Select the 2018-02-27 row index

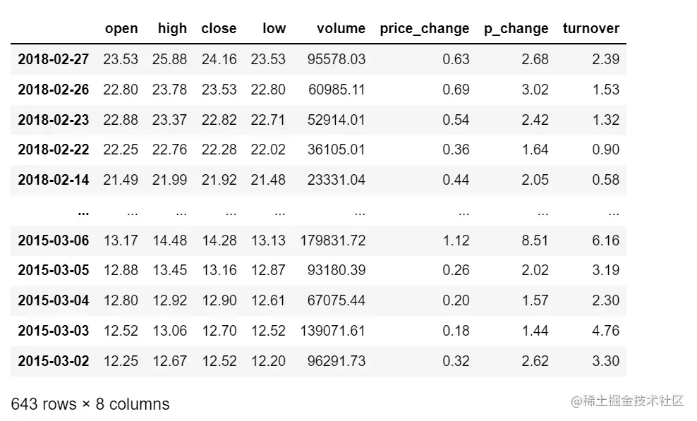point(54,59)
